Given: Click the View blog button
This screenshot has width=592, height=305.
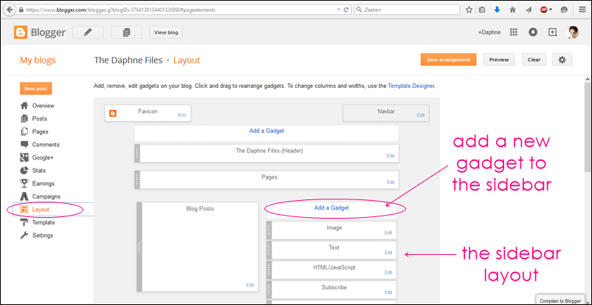Looking at the screenshot, I should point(166,32).
